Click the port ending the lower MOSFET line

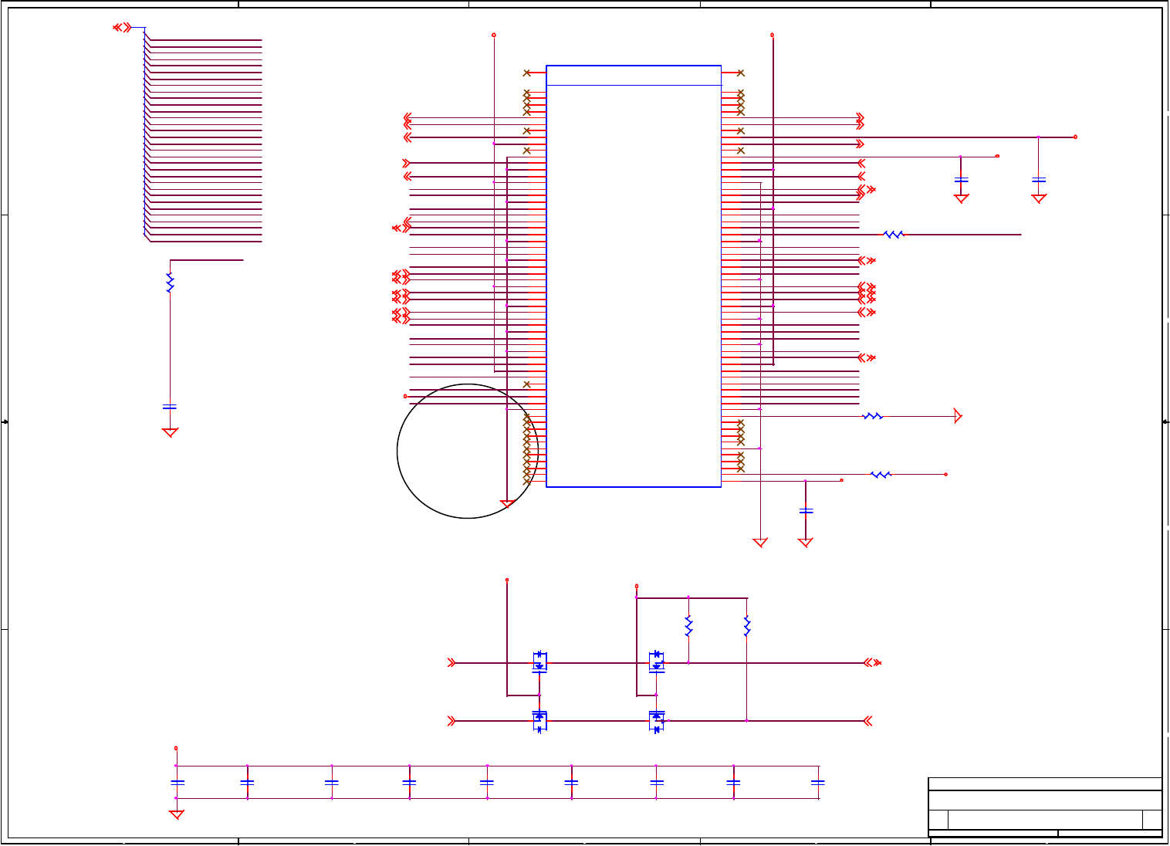tap(867, 721)
